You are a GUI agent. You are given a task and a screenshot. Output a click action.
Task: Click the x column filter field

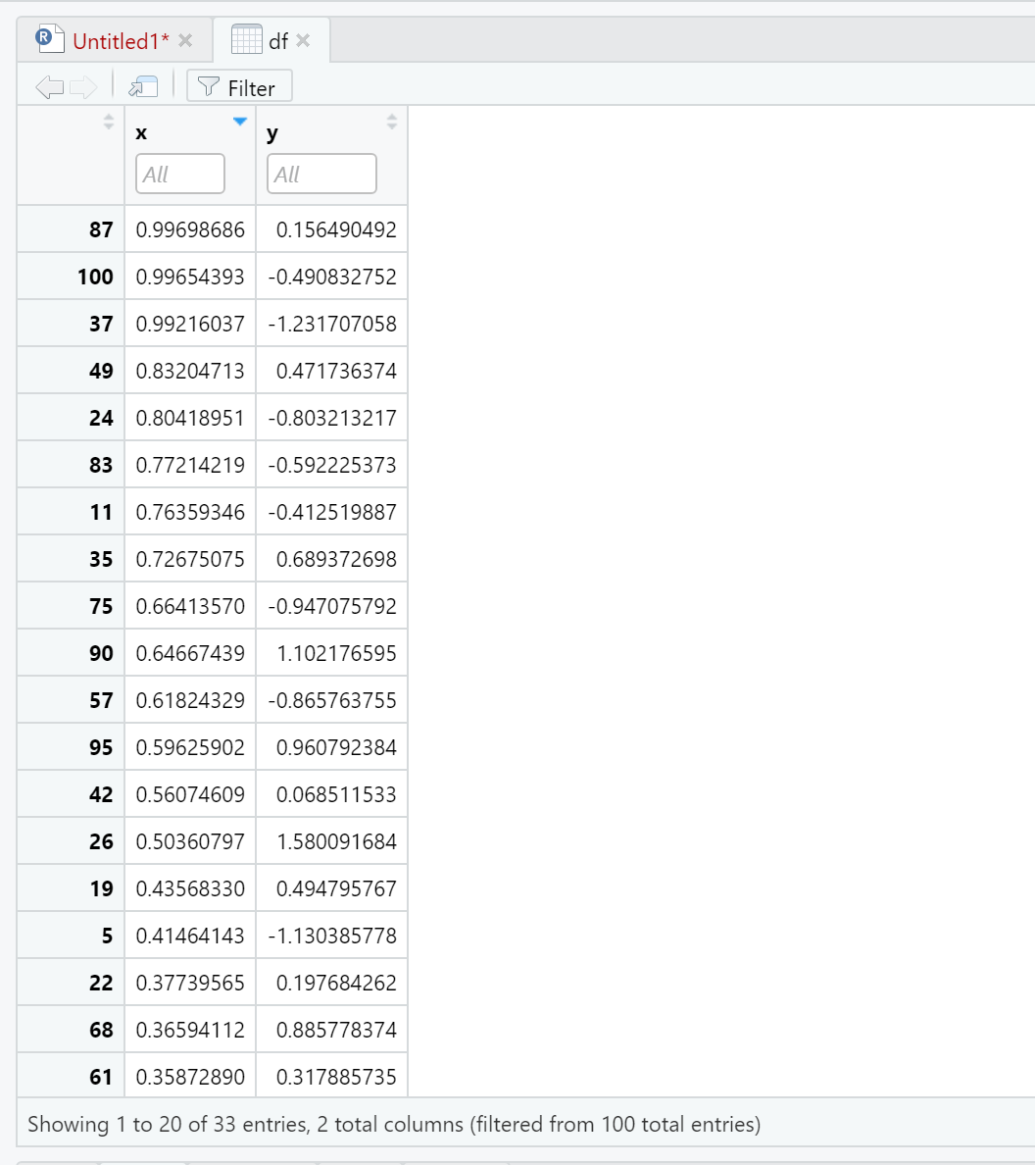180,174
